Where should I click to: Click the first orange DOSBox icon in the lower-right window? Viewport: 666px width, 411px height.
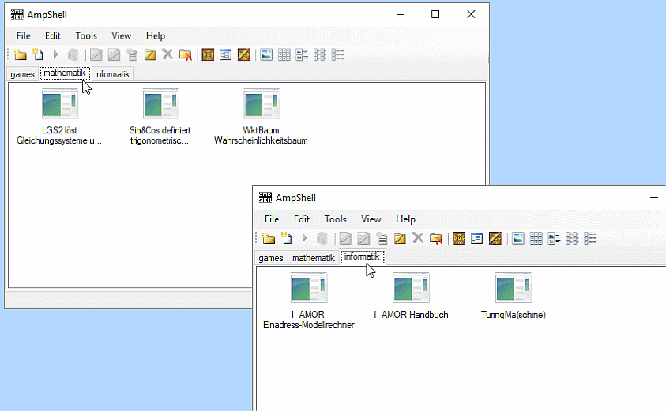point(457,238)
